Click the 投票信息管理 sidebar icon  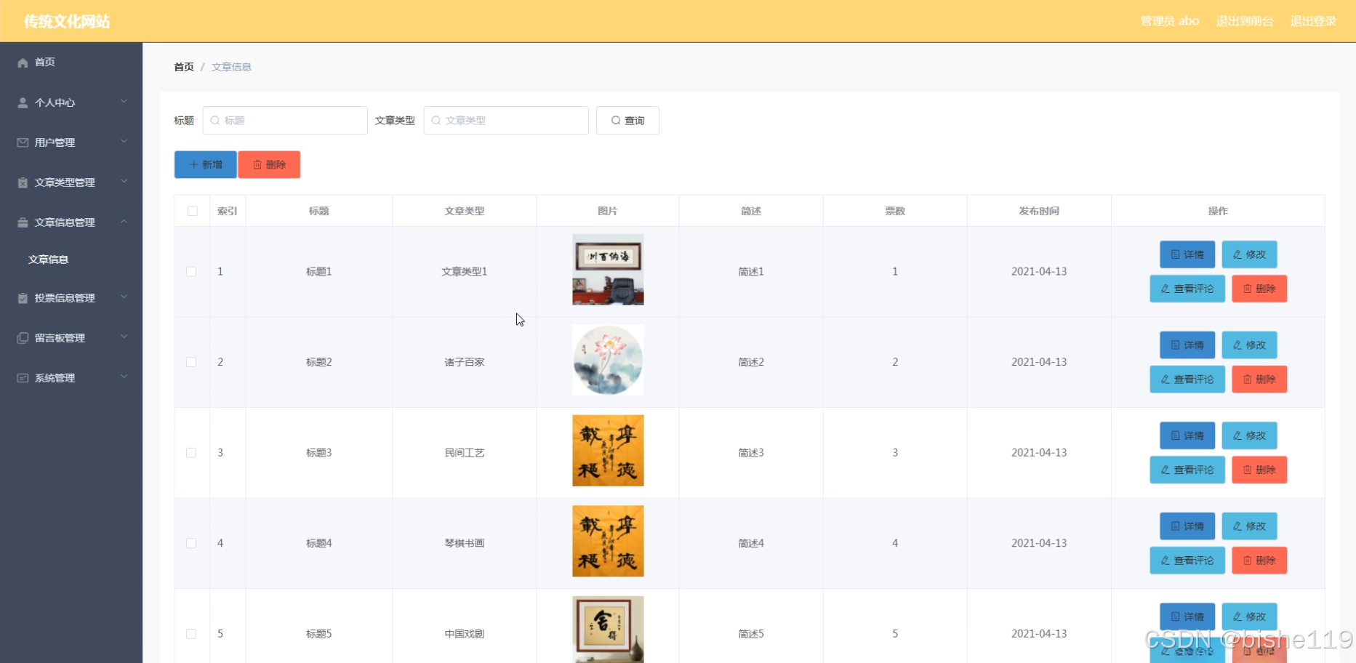[22, 298]
